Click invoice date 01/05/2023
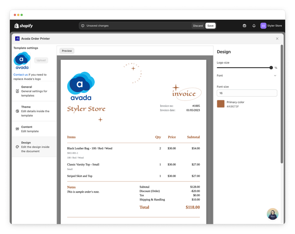Viewport: 295px width, 234px height. pyautogui.click(x=193, y=110)
